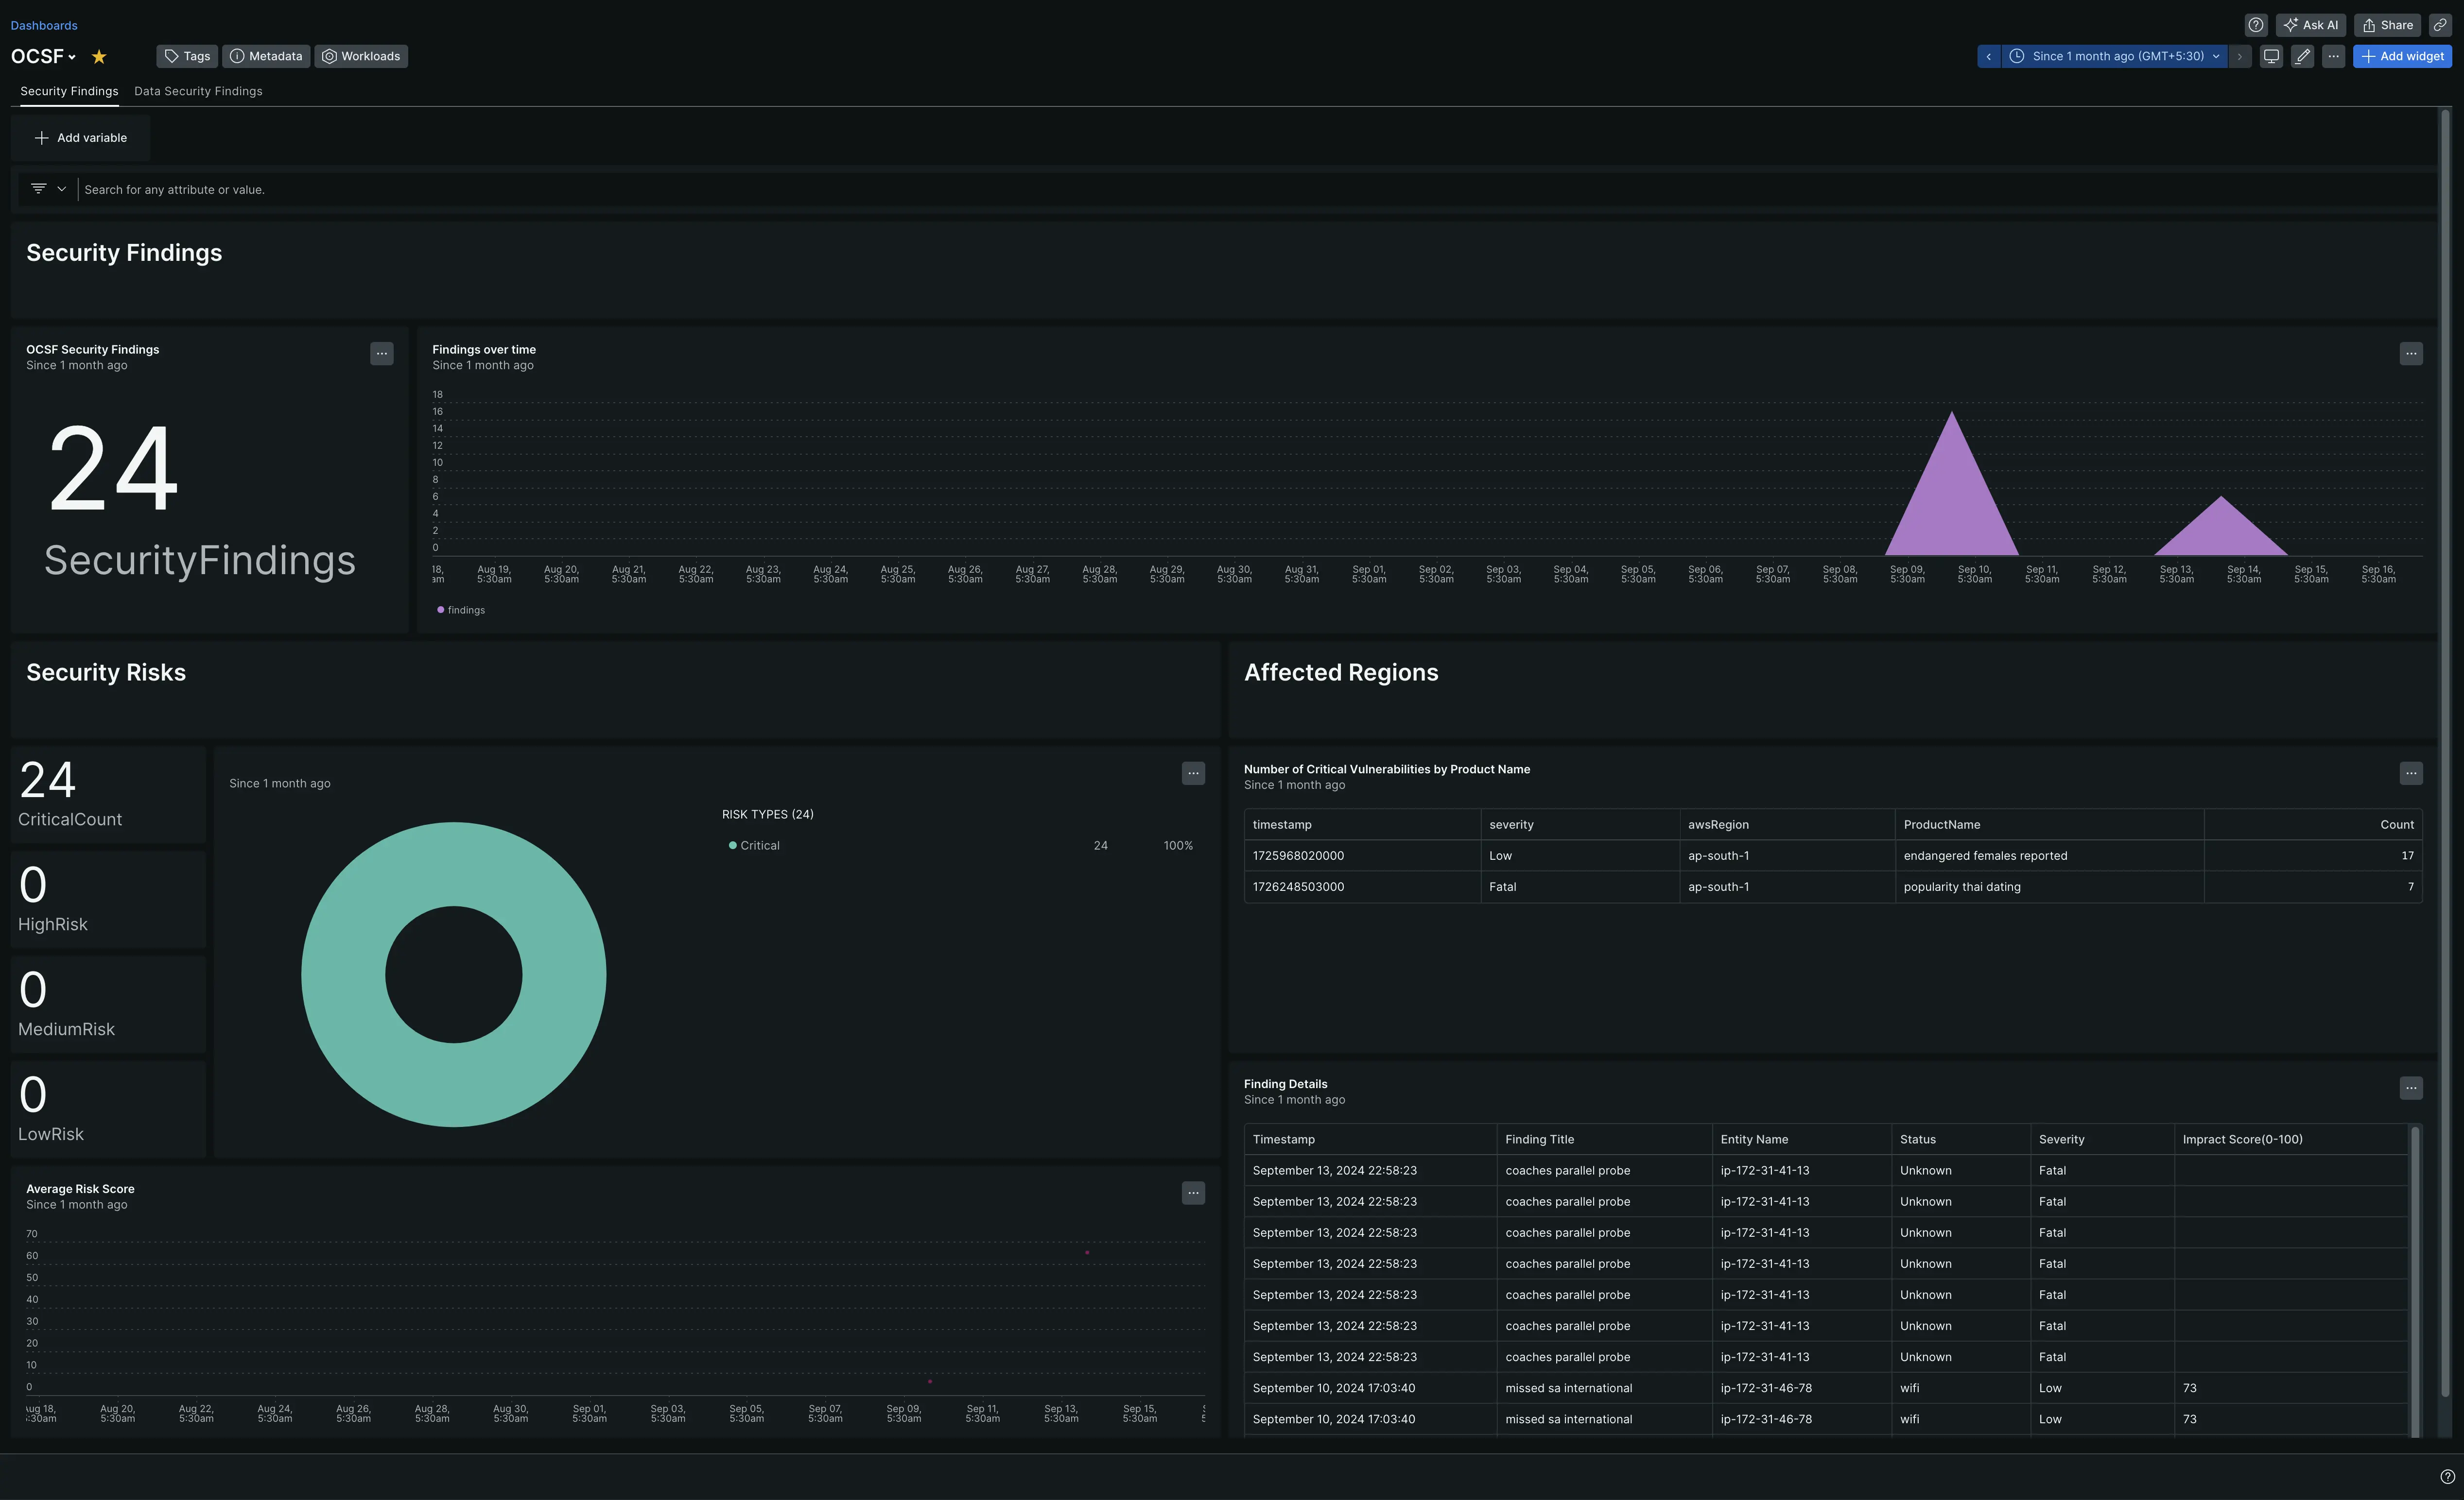This screenshot has width=2464, height=1500.
Task: Expand the Since 1 month ago time picker
Action: click(x=2116, y=56)
